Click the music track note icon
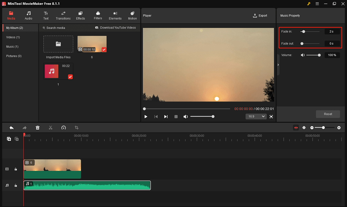The image size is (347, 207). pyautogui.click(x=7, y=185)
